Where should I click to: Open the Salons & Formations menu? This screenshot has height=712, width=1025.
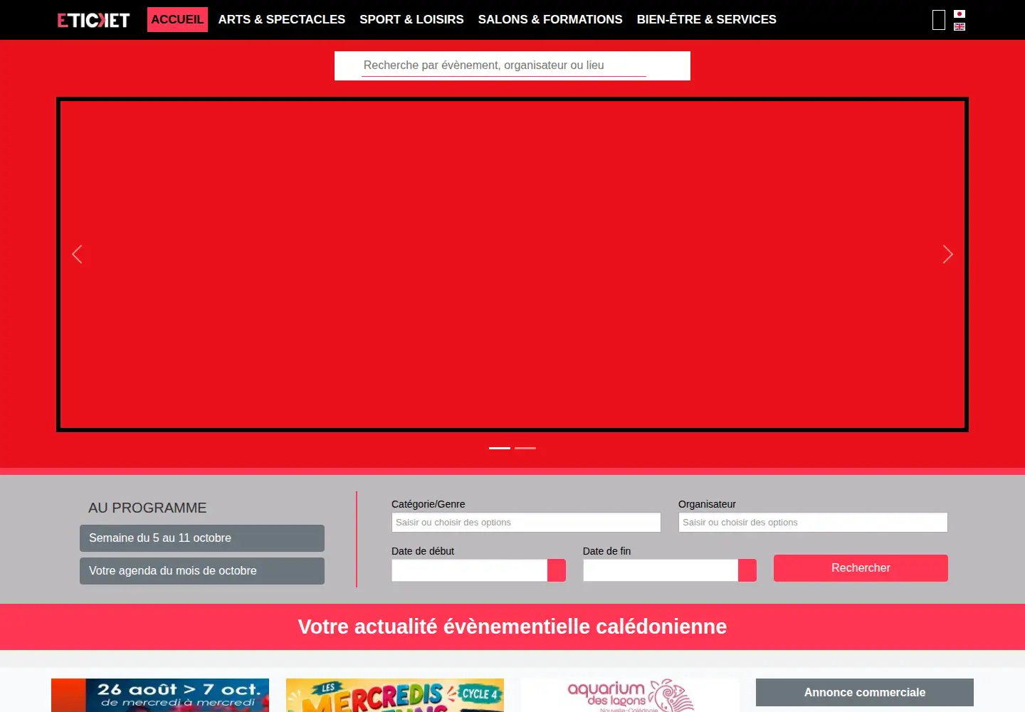point(550,20)
